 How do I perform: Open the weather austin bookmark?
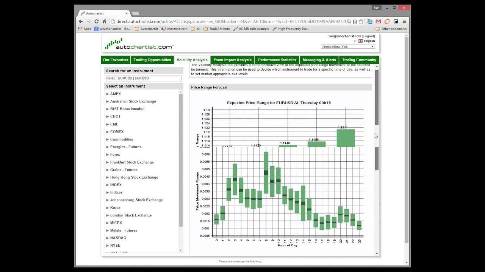113,29
